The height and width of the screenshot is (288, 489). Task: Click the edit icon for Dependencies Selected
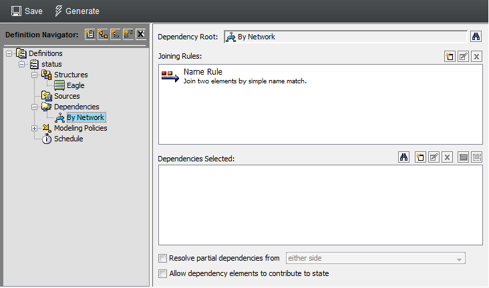click(434, 157)
